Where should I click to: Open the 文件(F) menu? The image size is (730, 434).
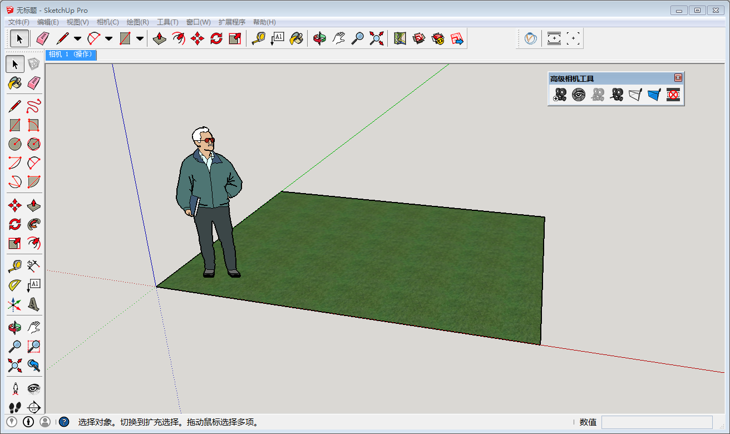pyautogui.click(x=19, y=22)
